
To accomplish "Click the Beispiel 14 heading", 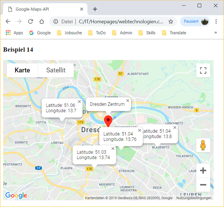I will click(18, 50).
